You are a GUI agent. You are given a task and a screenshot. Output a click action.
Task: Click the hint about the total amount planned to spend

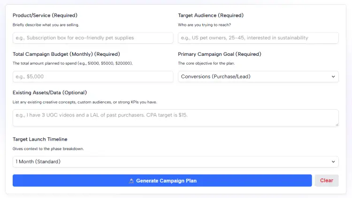72,63
